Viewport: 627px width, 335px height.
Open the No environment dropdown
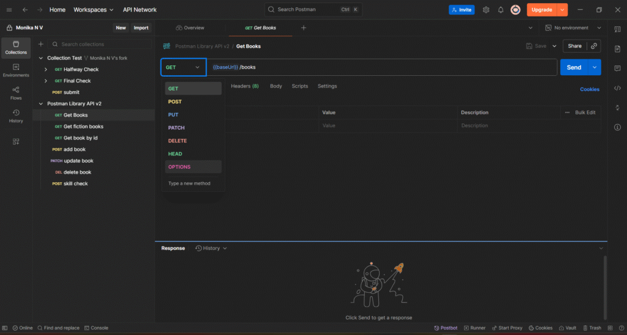click(571, 28)
